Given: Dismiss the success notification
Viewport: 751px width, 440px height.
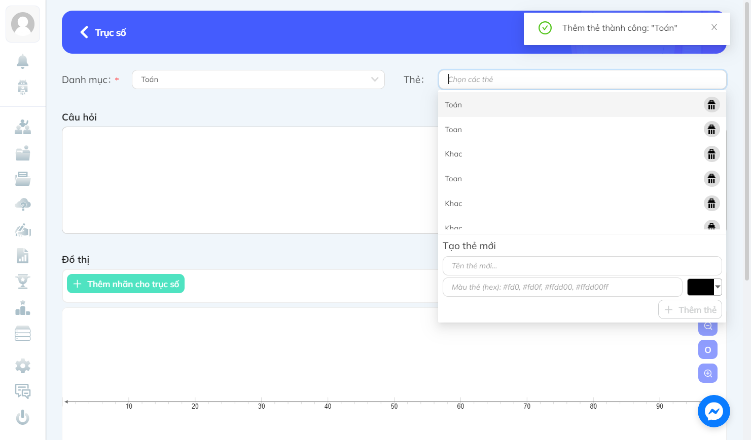Looking at the screenshot, I should [x=714, y=27].
